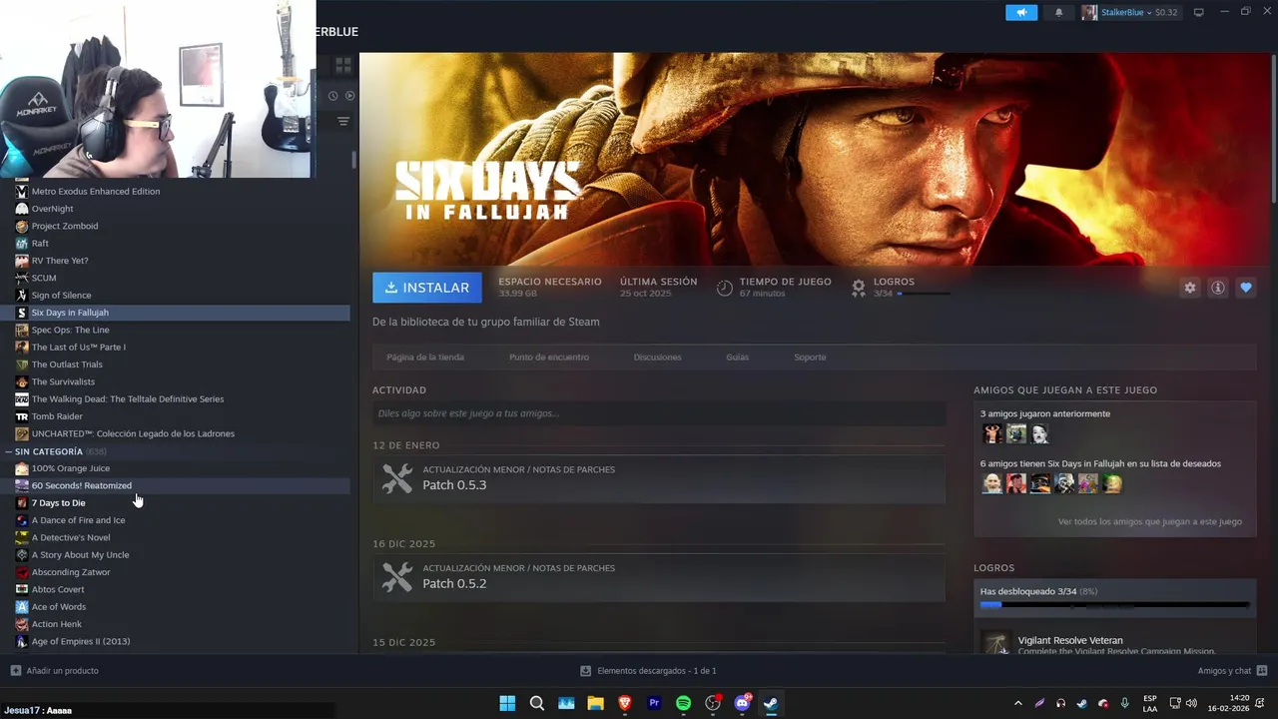The width and height of the screenshot is (1278, 719).
Task: Open the library filter options icon
Action: pyautogui.click(x=342, y=122)
